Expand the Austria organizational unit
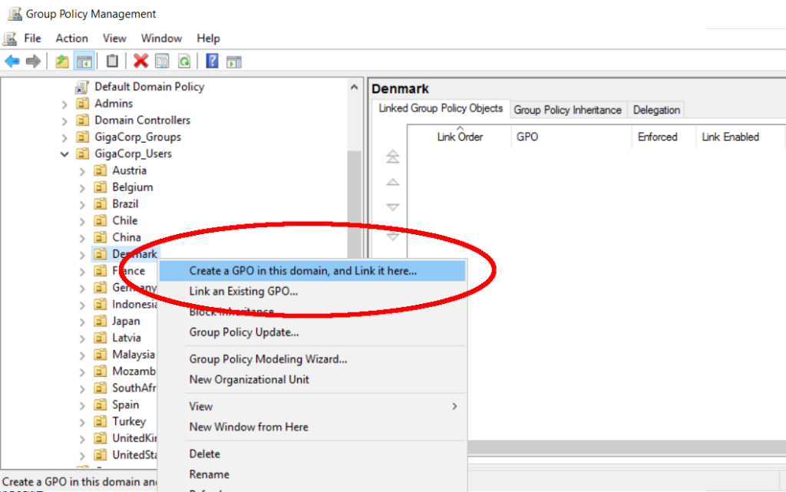Viewport: 786px width, 492px height. click(82, 170)
